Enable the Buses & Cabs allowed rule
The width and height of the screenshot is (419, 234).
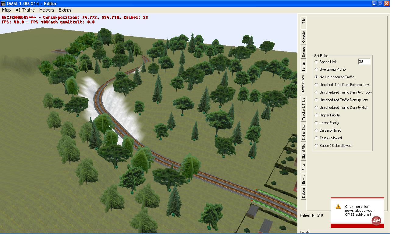[316, 146]
